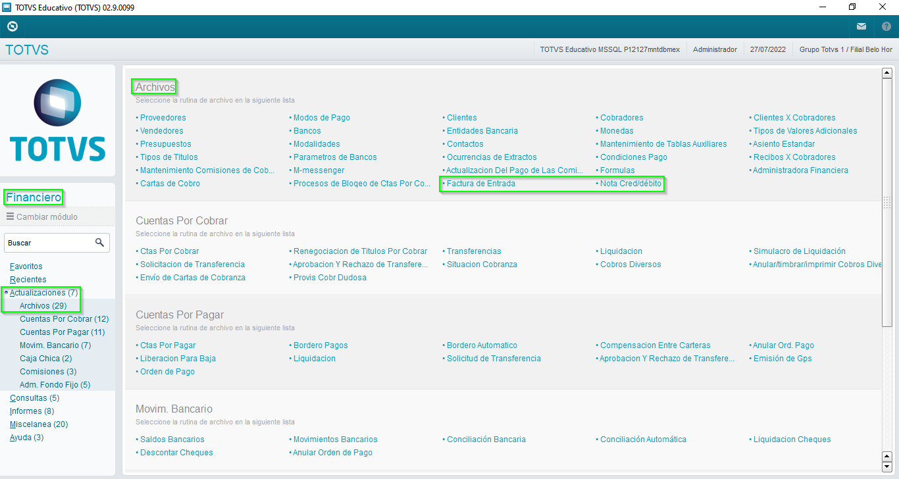Image resolution: width=899 pixels, height=479 pixels.
Task: Open Simulacro de Liquidación
Action: click(x=799, y=251)
